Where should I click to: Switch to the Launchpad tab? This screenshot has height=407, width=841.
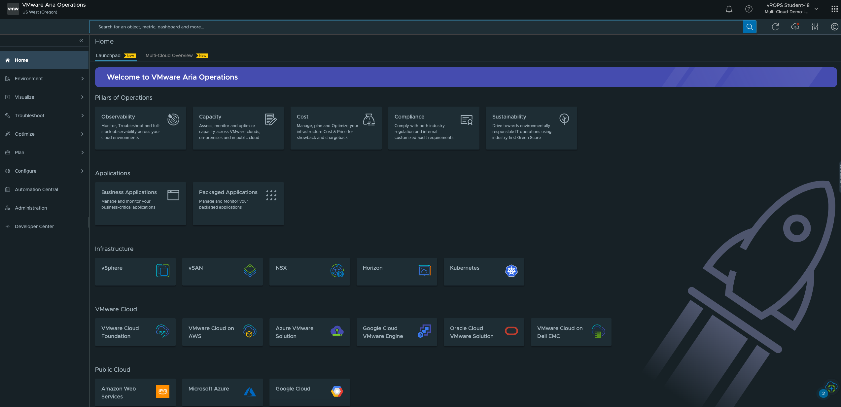116,55
